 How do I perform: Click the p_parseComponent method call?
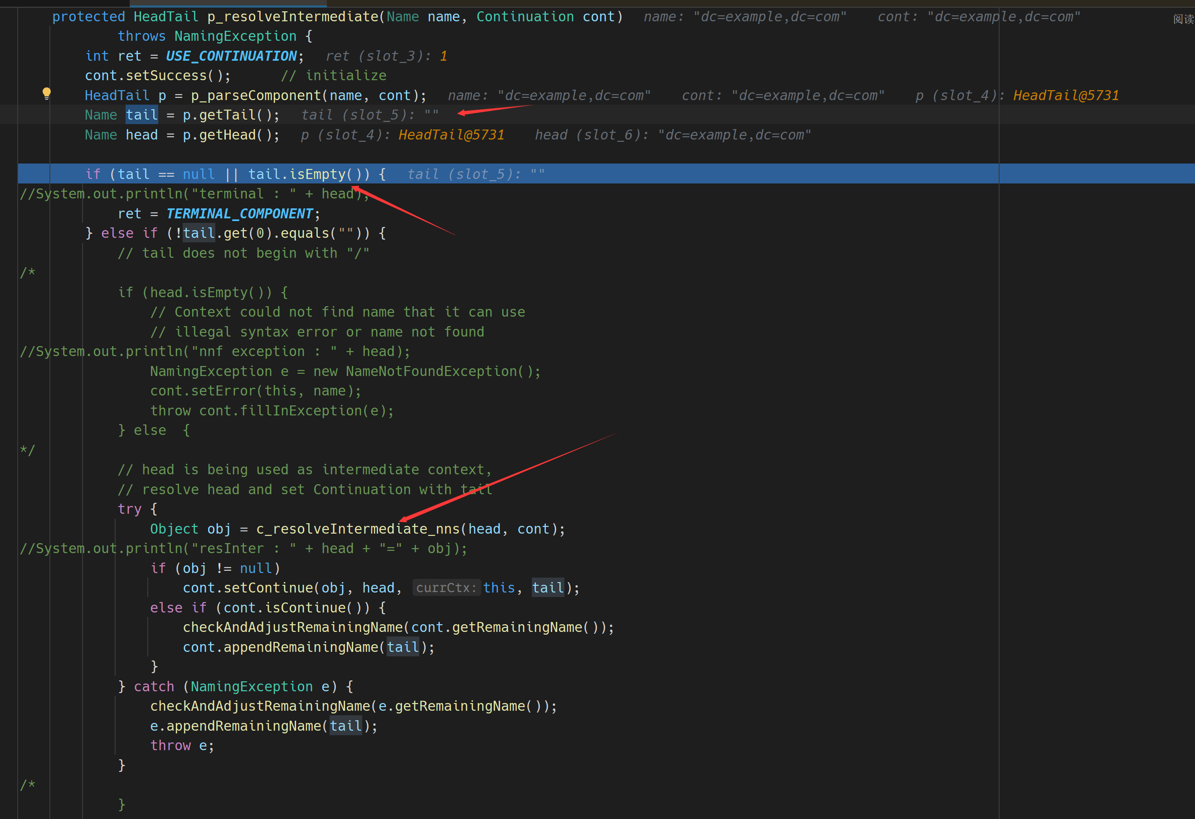point(256,96)
